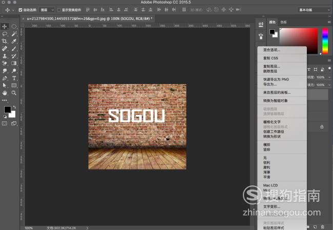Open the workspace switcher 基本功能 dropdown
The width and height of the screenshot is (333, 230).
(x=314, y=10)
